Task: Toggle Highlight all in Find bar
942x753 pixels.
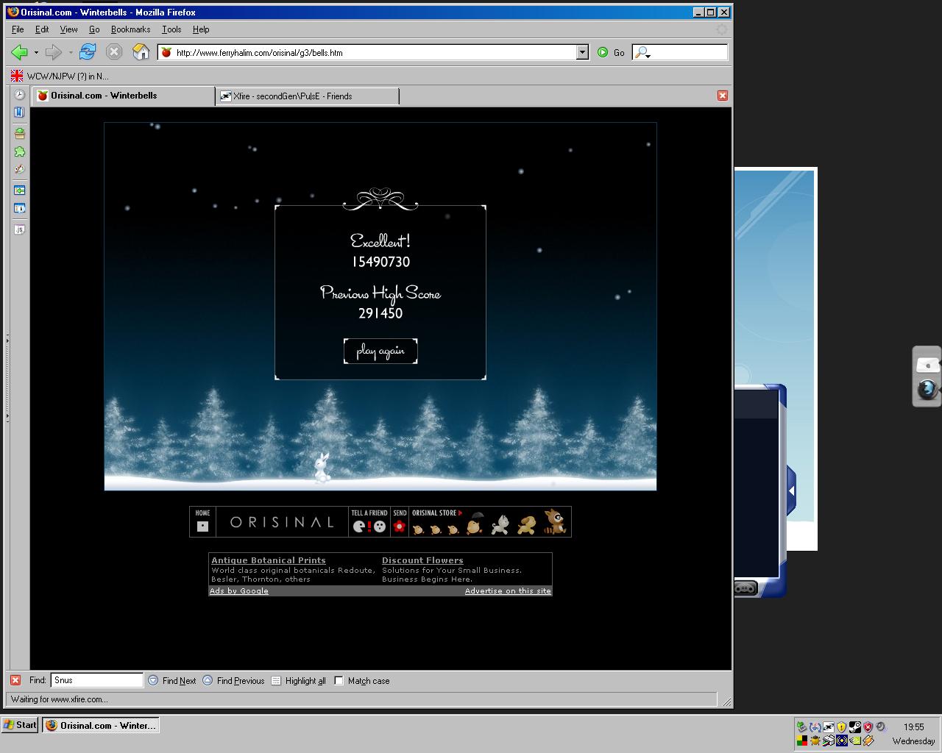Action: pyautogui.click(x=298, y=680)
